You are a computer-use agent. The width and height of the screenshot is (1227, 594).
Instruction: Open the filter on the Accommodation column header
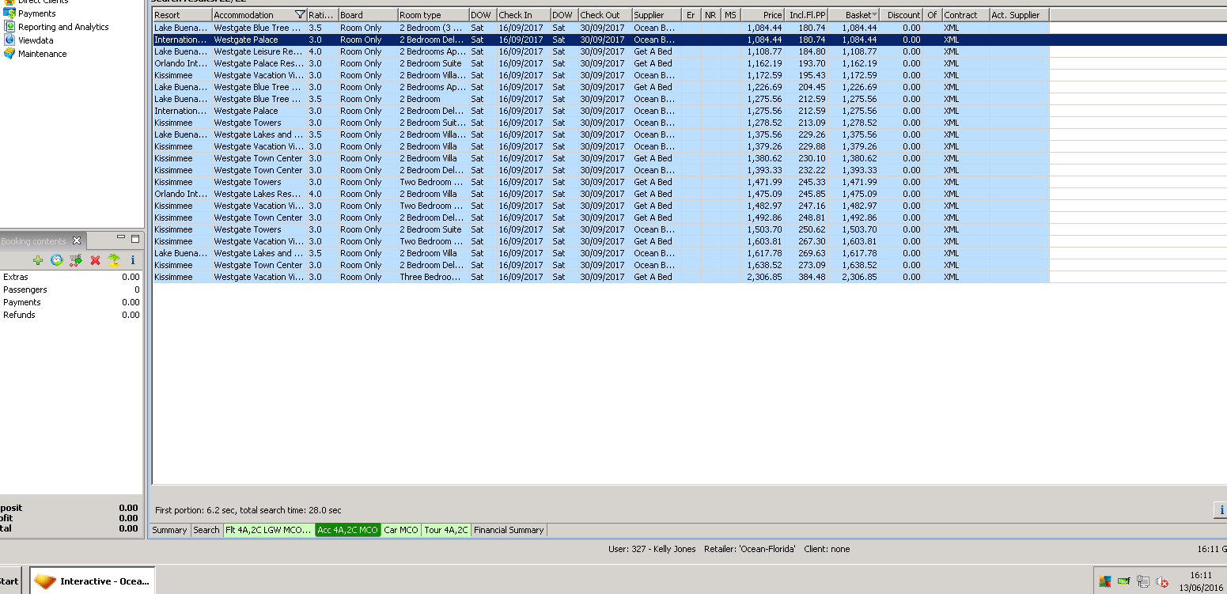300,15
